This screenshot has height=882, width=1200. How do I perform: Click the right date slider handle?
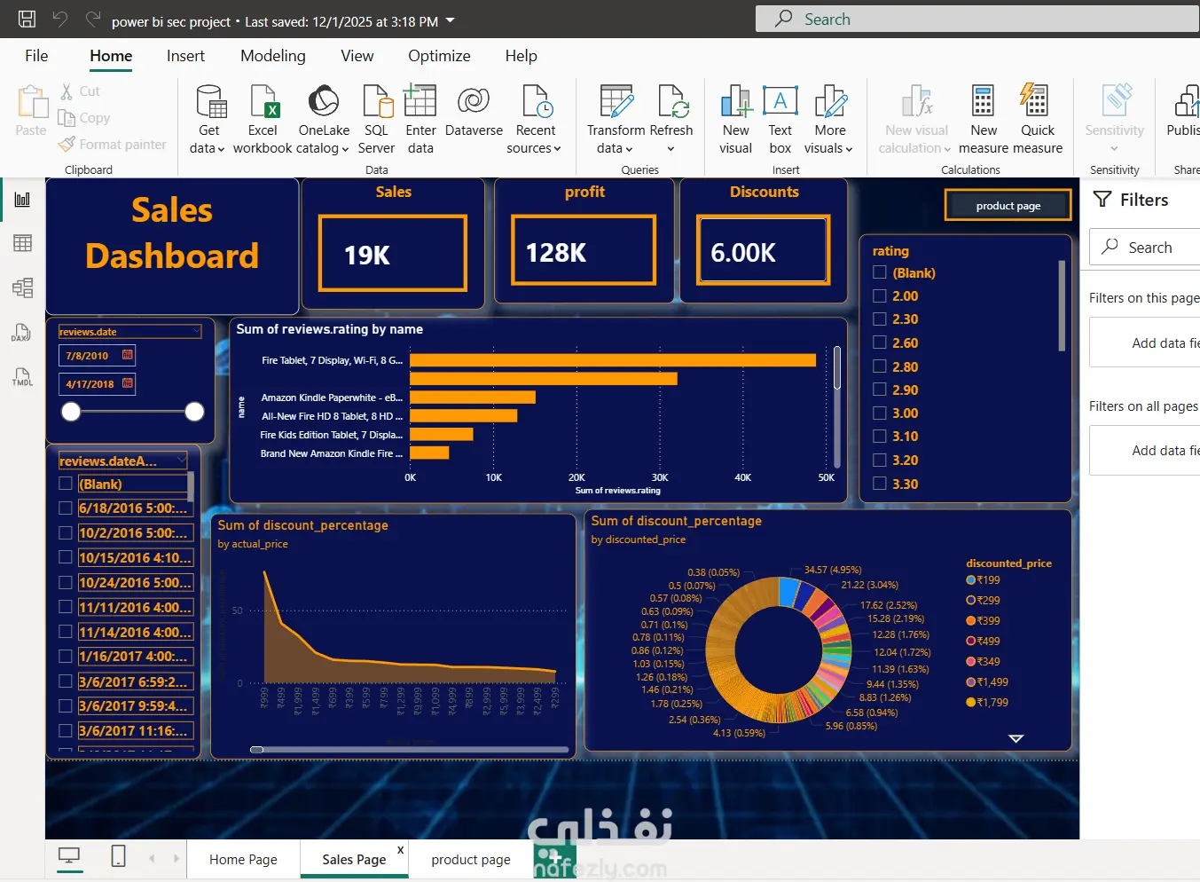tap(194, 411)
